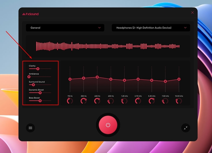Image resolution: width=212 pixels, height=153 pixels.
Task: Click the 13.00 kHz EQ band point
Action: (x=179, y=79)
